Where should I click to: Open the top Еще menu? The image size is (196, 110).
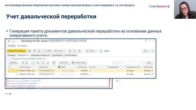pos(146,51)
